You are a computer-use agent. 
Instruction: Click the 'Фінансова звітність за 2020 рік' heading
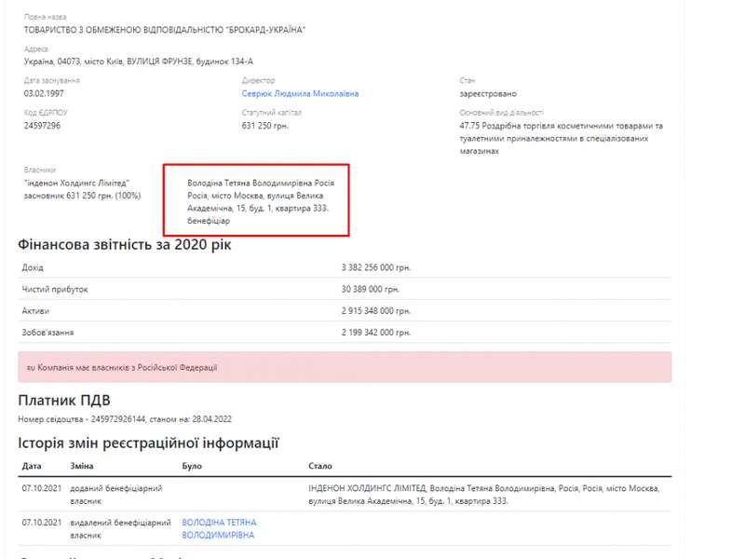(125, 245)
